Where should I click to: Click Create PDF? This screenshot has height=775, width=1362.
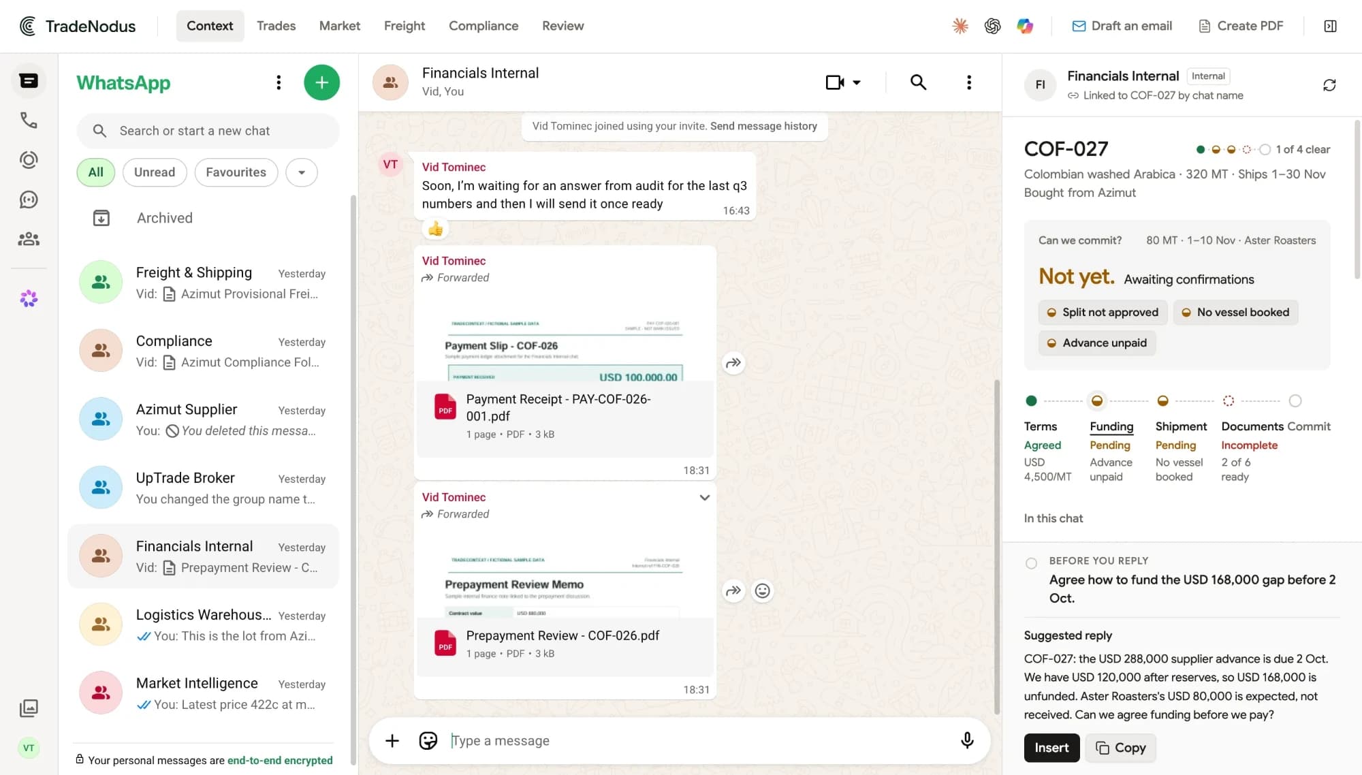pos(1241,26)
